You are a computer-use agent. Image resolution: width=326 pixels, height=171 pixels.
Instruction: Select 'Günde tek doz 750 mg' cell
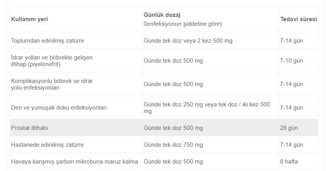pos(173,145)
